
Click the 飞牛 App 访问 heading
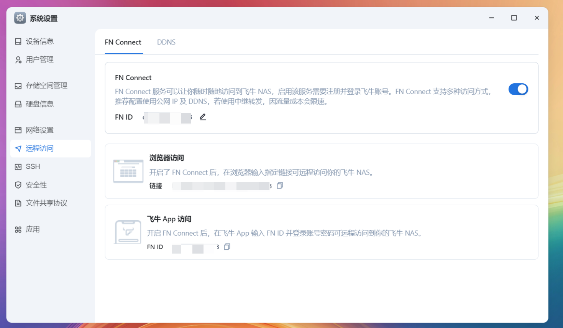coord(169,219)
